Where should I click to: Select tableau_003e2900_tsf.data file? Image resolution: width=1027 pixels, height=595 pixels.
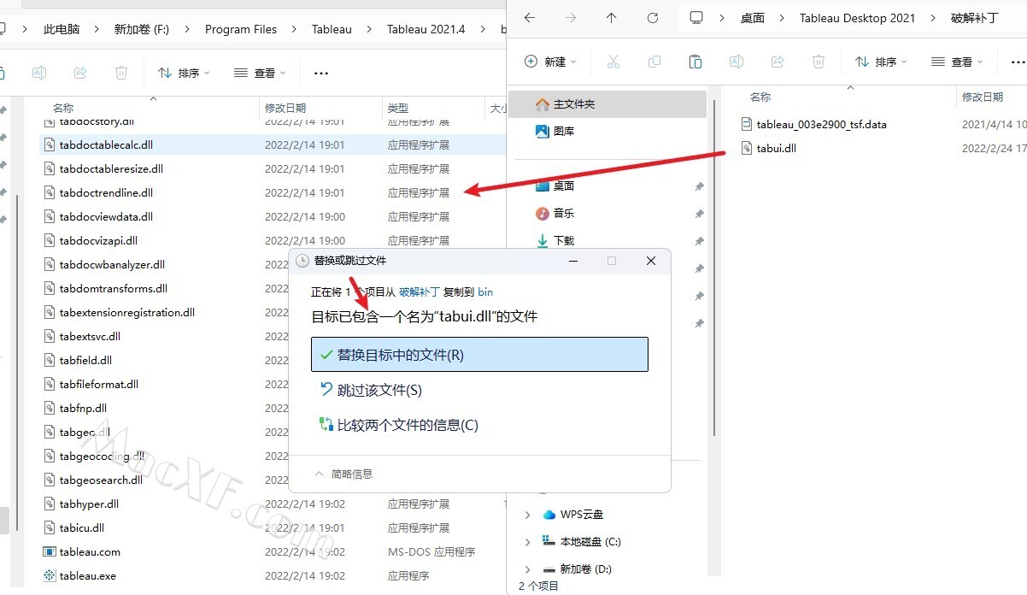(813, 125)
